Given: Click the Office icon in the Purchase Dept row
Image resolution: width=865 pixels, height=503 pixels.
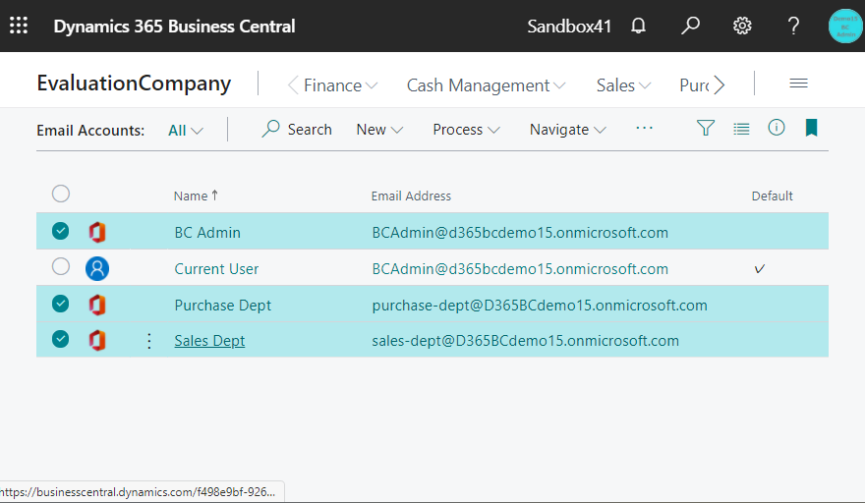Looking at the screenshot, I should (x=97, y=305).
